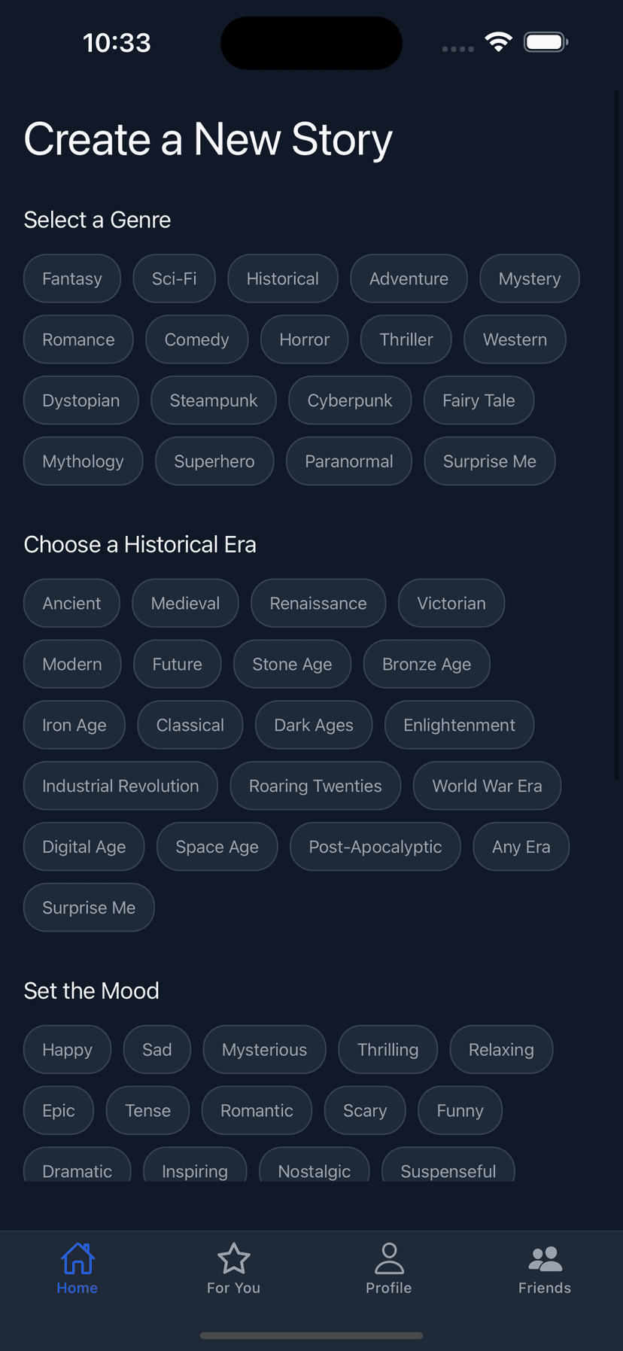Open the Profile person icon
This screenshot has height=1351, width=623.
(x=389, y=1258)
